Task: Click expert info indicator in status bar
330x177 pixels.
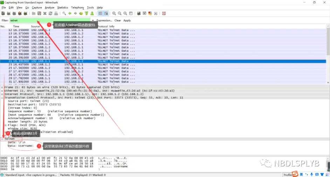Action: click(2, 175)
